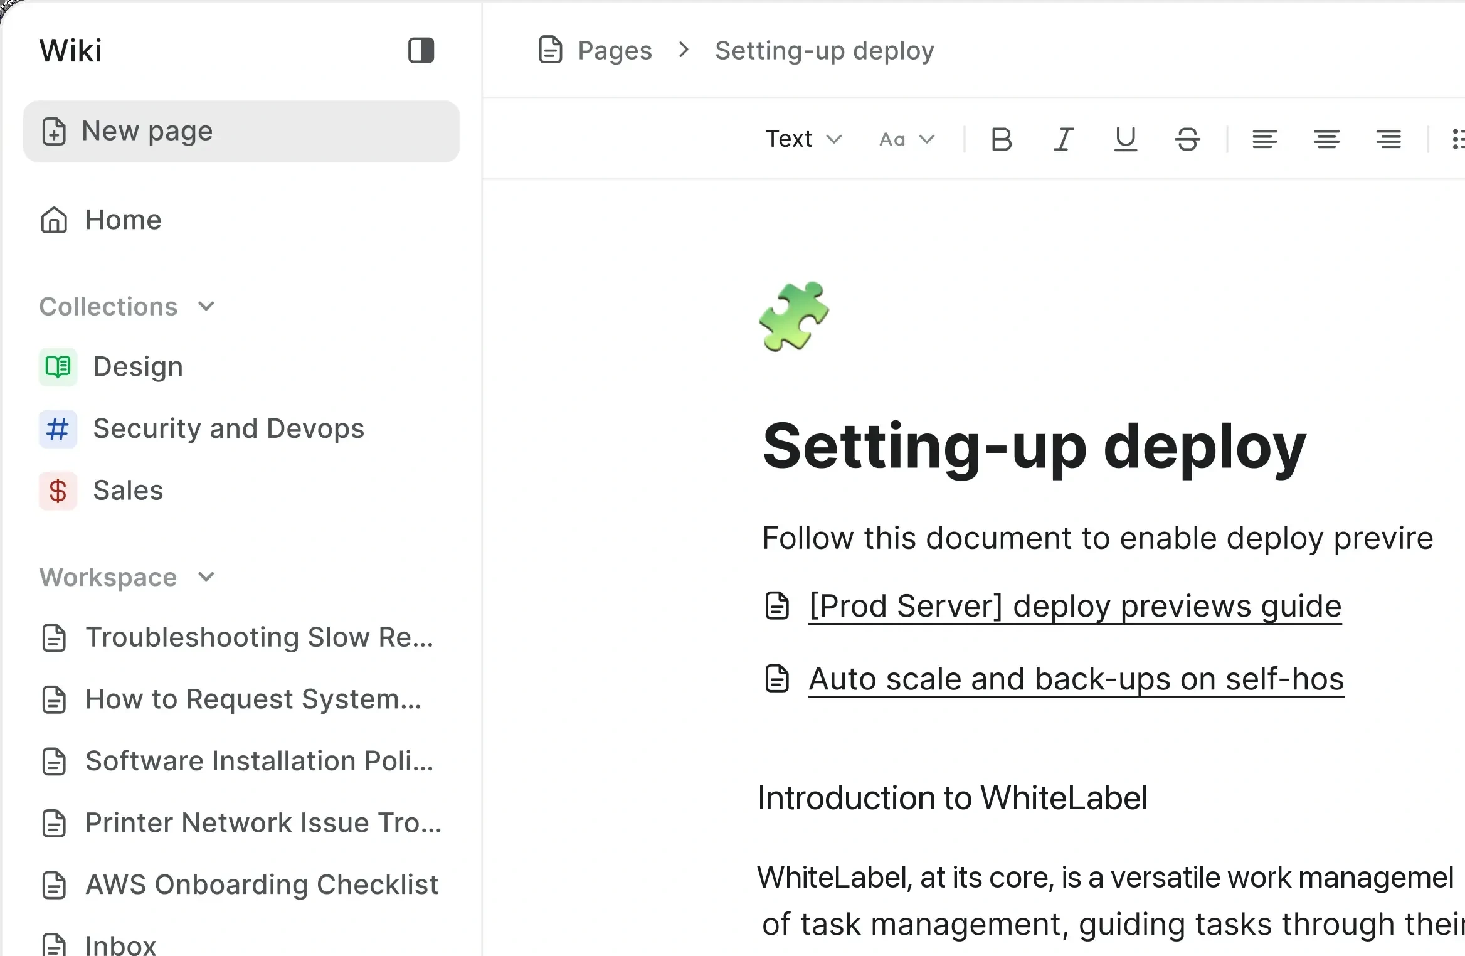
Task: Click the Wiki title
Action: click(x=71, y=50)
